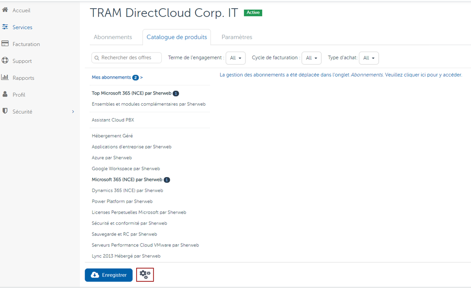
Task: Open Services in the sidebar
Action: point(22,27)
